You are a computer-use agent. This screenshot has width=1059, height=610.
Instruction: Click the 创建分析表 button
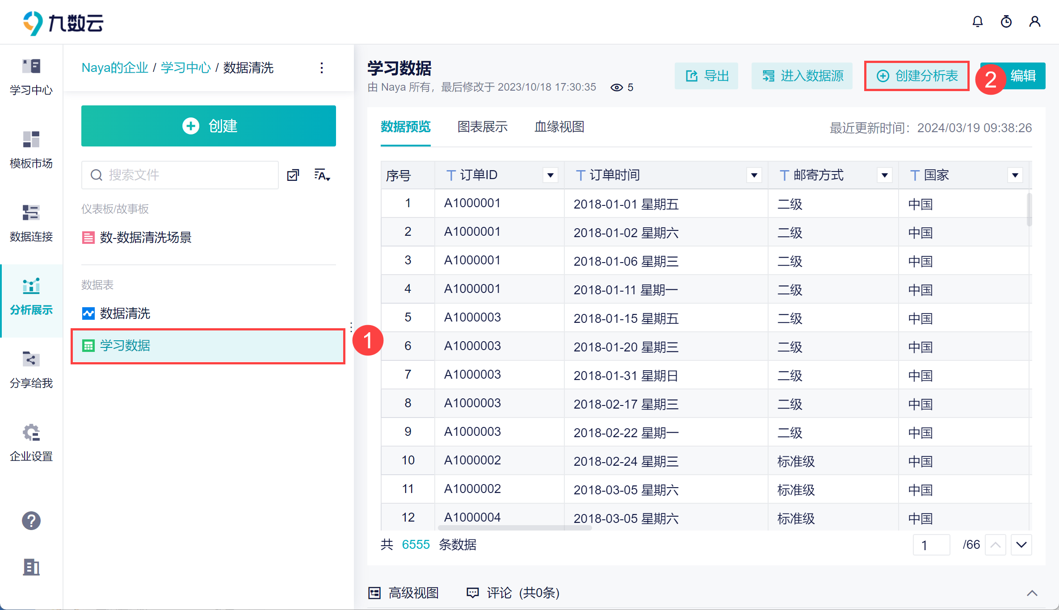point(917,76)
